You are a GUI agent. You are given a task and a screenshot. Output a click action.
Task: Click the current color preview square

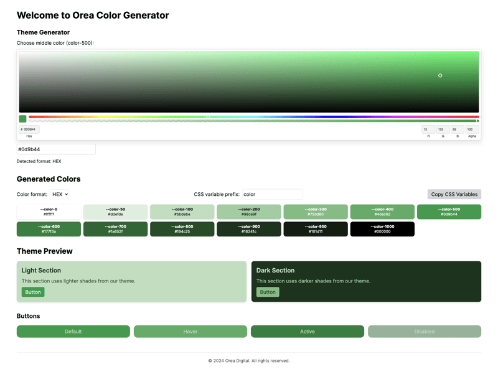pos(23,119)
